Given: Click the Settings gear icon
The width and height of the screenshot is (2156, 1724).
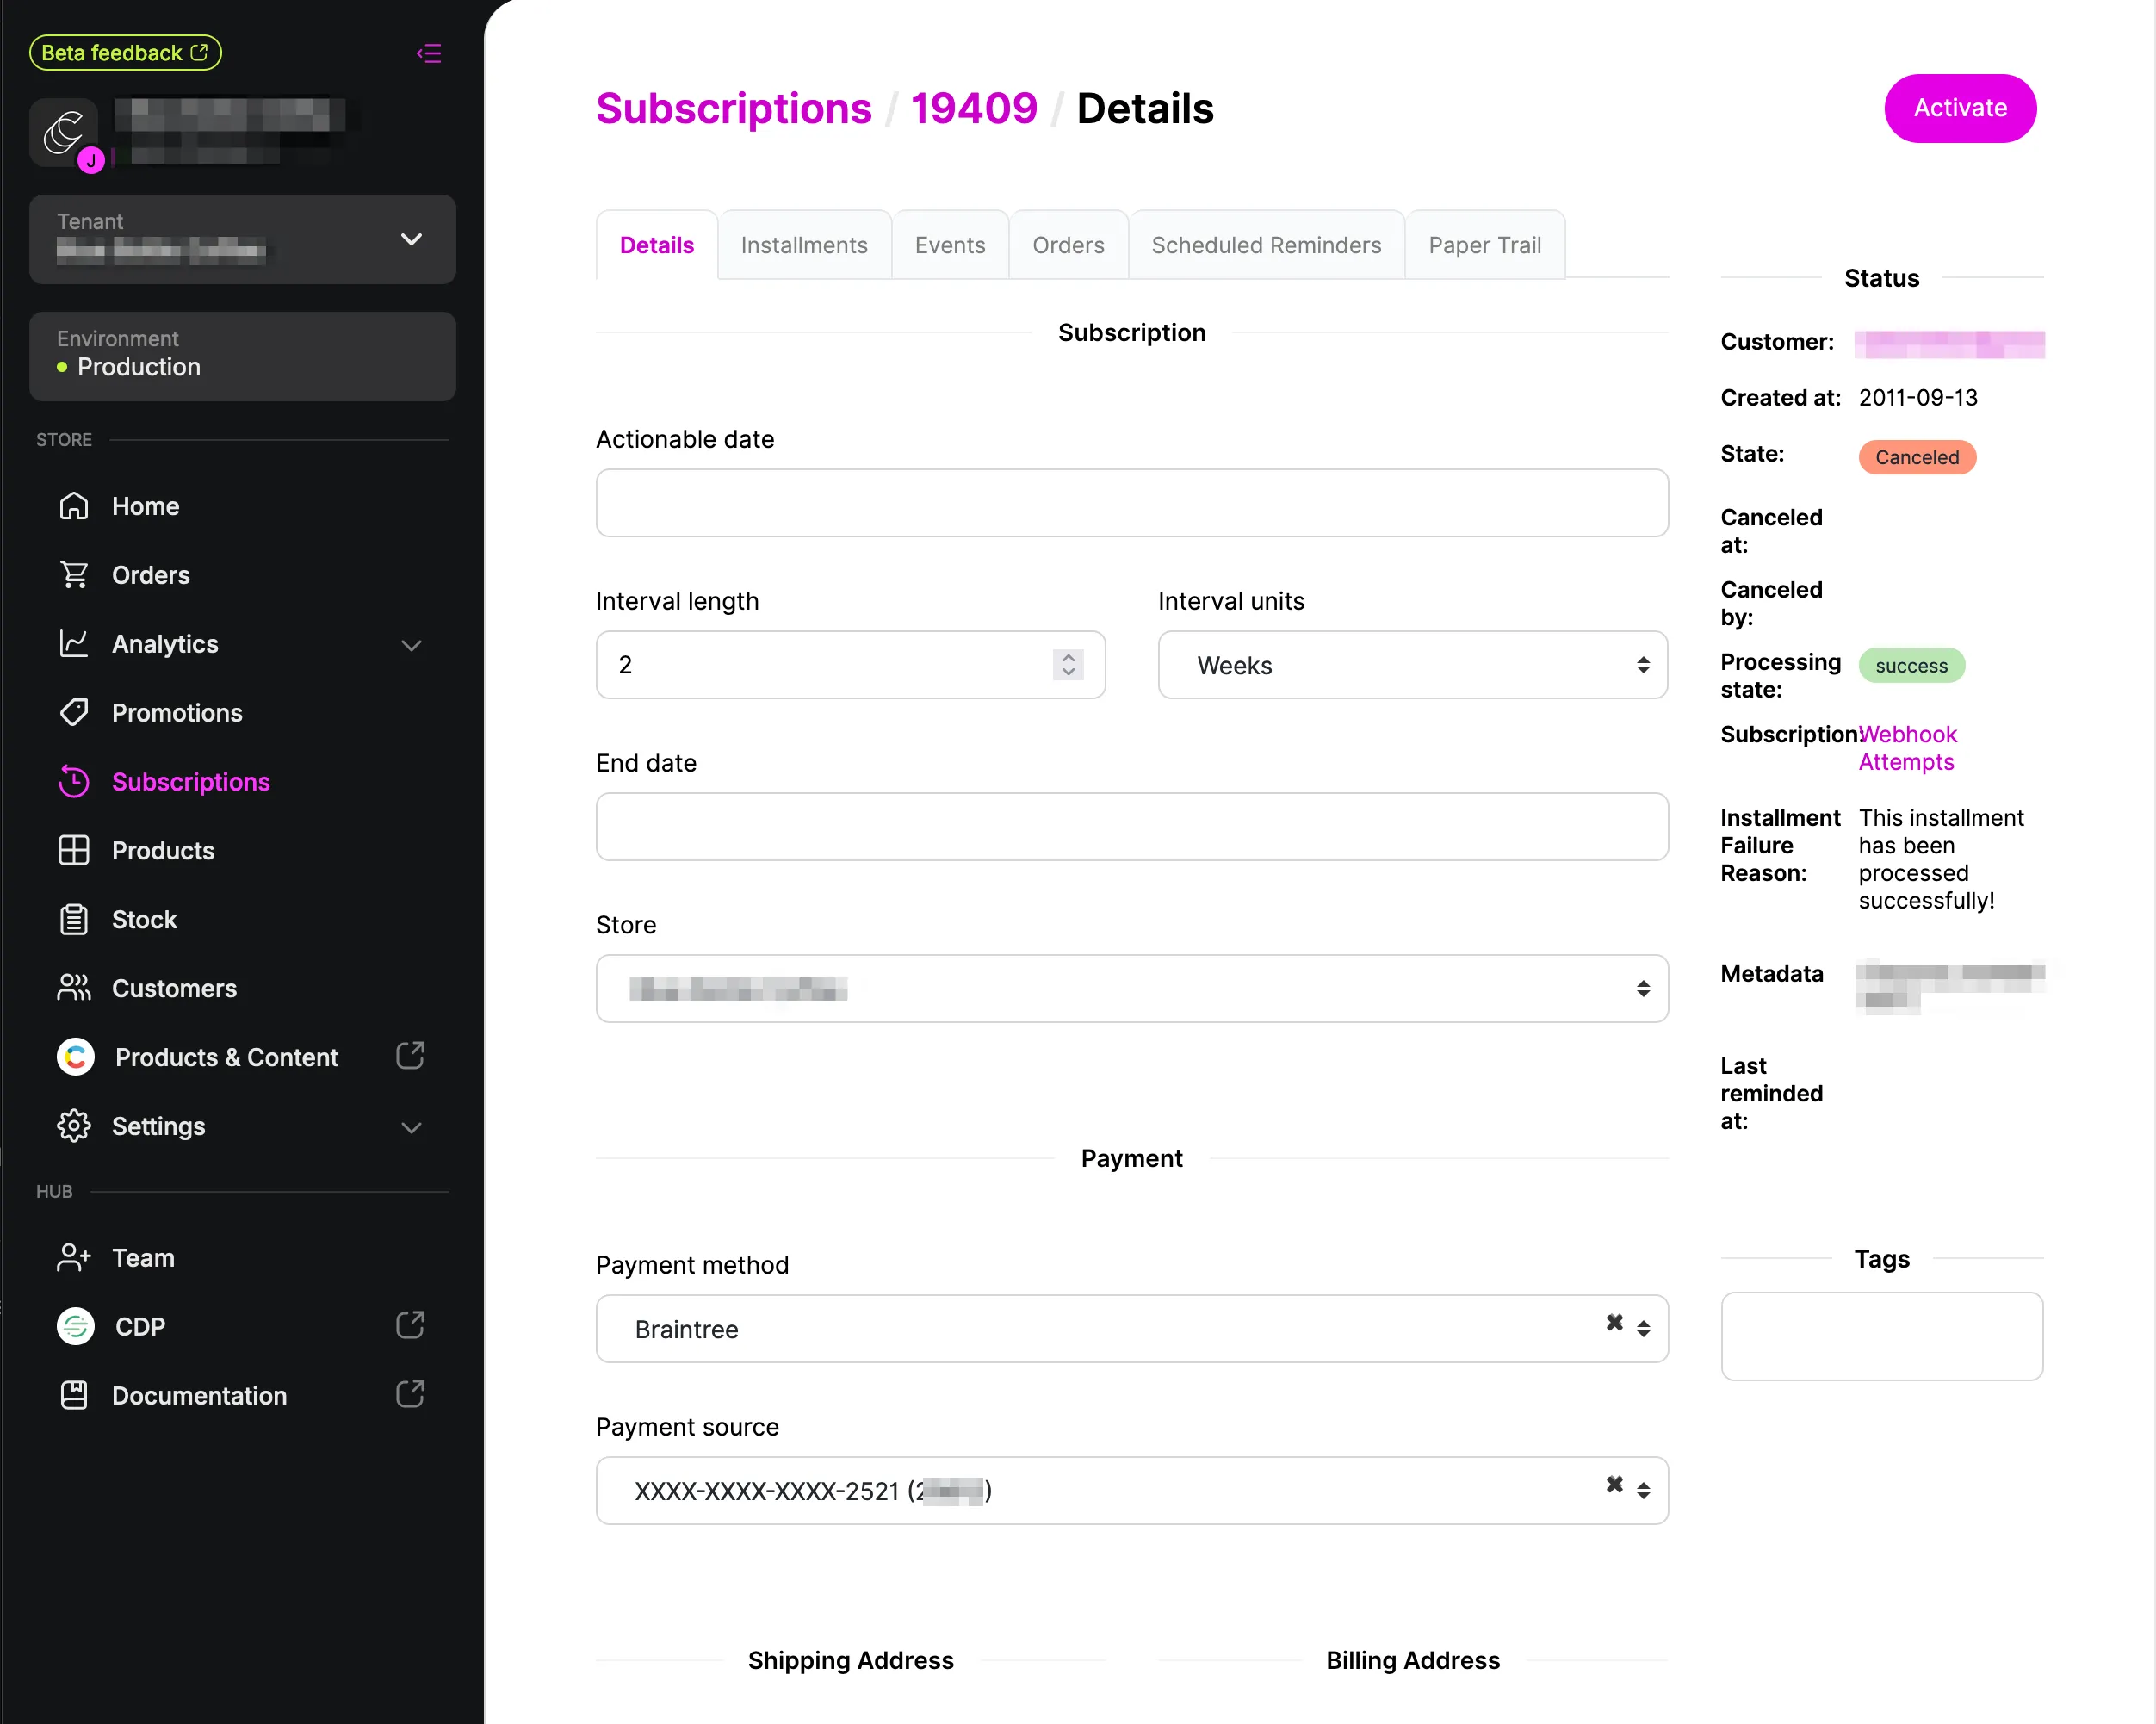Looking at the screenshot, I should (x=74, y=1126).
